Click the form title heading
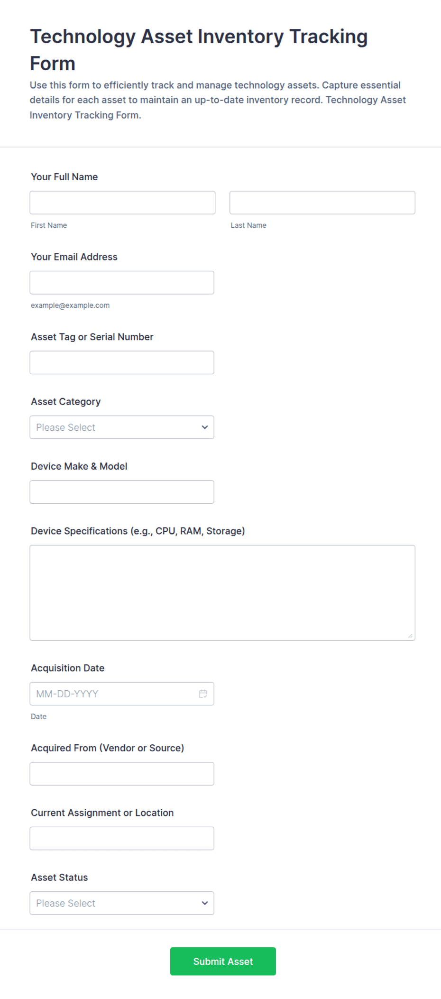 [199, 50]
